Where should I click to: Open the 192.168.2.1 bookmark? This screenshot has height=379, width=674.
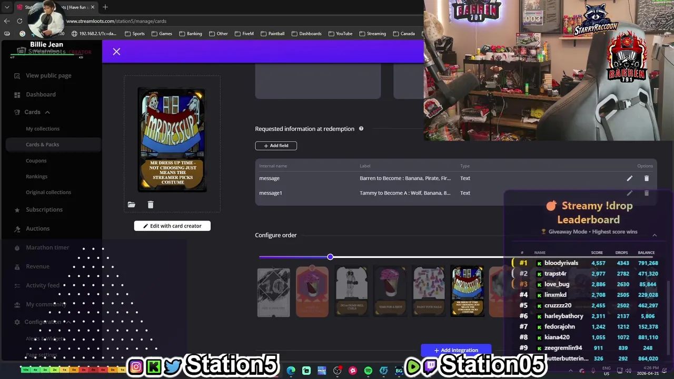click(94, 34)
